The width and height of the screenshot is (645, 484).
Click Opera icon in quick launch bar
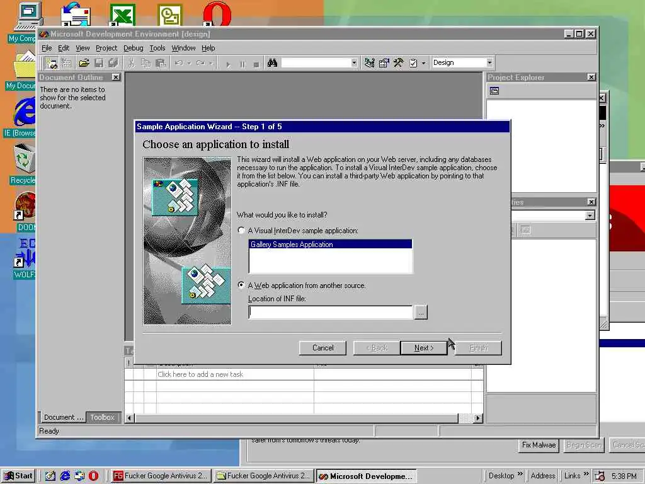93,476
